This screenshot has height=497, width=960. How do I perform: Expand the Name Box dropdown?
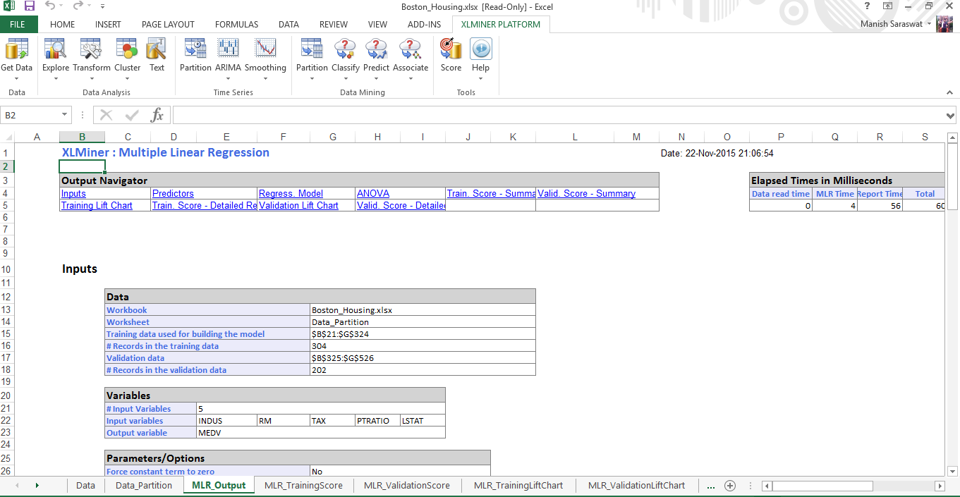[x=65, y=115]
